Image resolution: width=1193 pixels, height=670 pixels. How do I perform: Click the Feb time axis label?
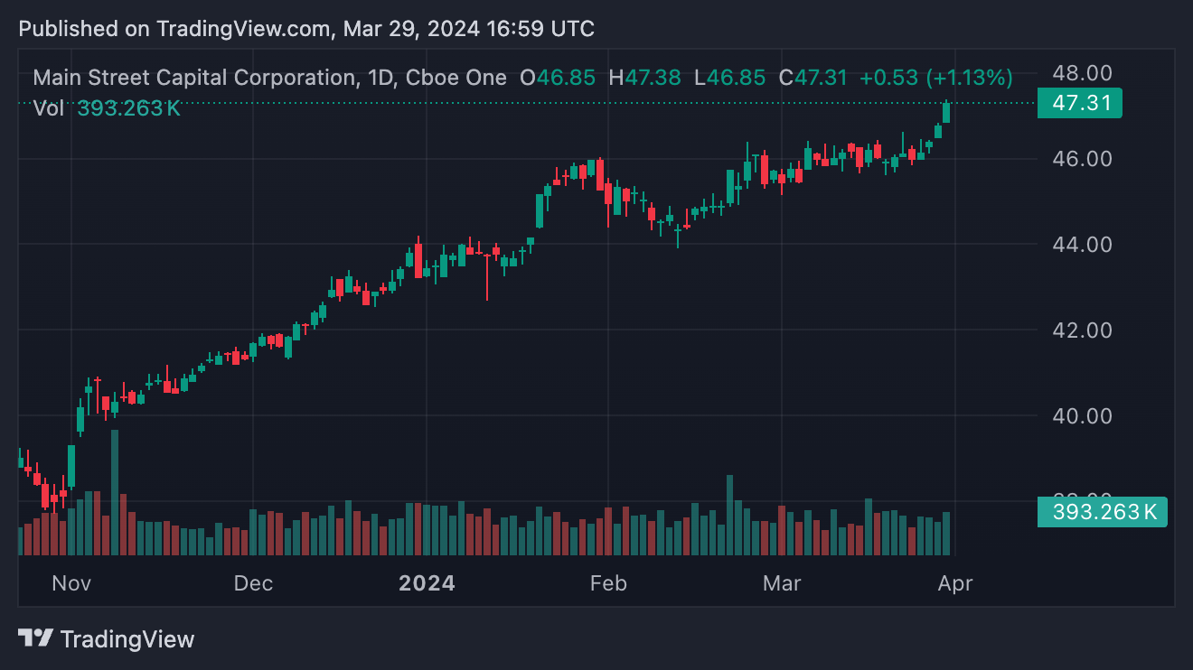pos(608,583)
